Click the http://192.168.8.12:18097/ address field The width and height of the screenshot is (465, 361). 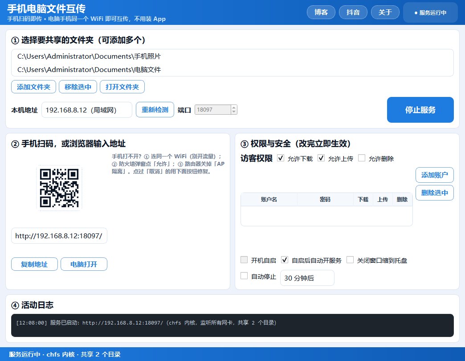tap(59, 236)
